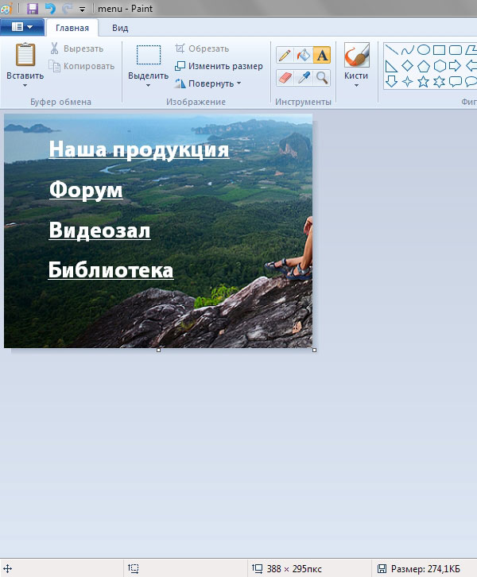The height and width of the screenshot is (577, 477).
Task: Click the canvas bottom-right resize handle
Action: [315, 350]
